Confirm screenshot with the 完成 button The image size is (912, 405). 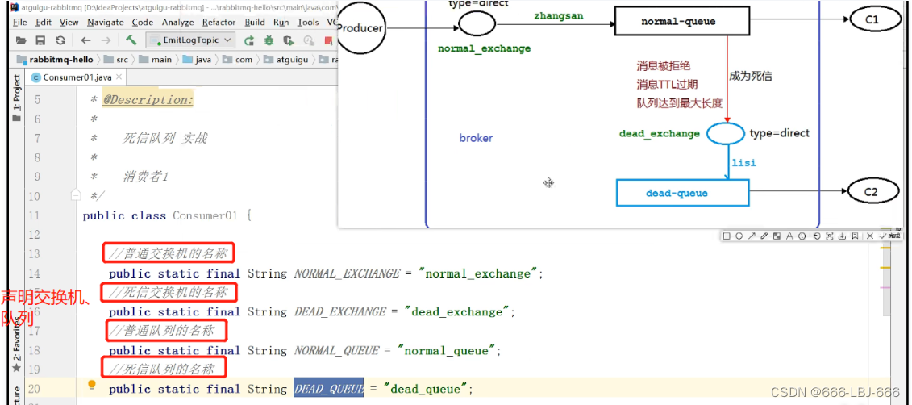[x=890, y=236]
